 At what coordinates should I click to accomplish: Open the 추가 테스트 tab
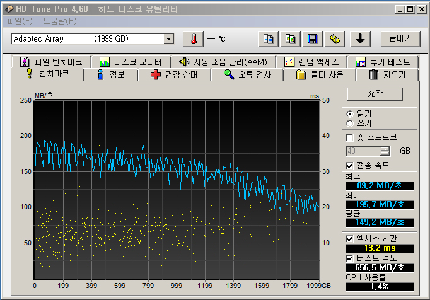[x=383, y=62]
